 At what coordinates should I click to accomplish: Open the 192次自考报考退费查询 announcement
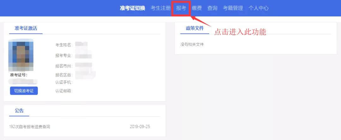[x=30, y=126]
